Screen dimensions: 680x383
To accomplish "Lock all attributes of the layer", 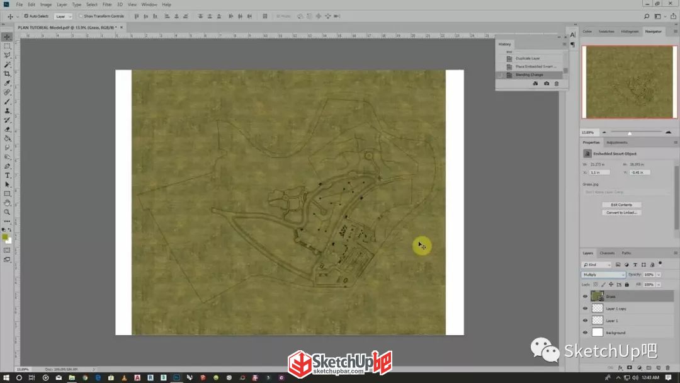I will [626, 285].
